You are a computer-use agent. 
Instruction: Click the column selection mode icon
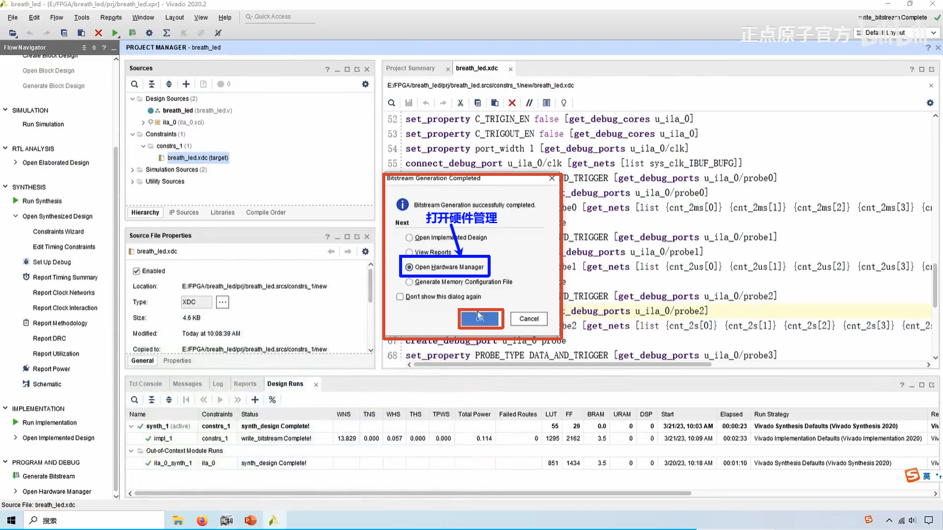[x=546, y=103]
